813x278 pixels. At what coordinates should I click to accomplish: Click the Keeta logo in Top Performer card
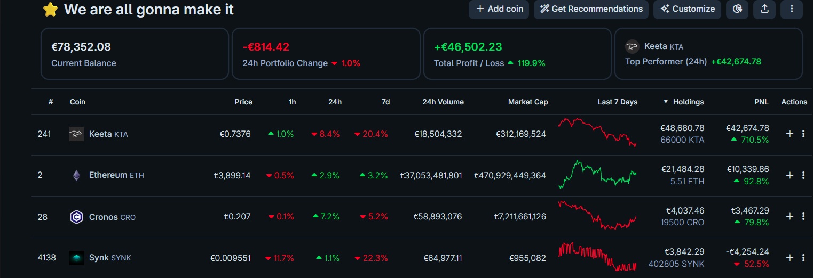point(633,47)
